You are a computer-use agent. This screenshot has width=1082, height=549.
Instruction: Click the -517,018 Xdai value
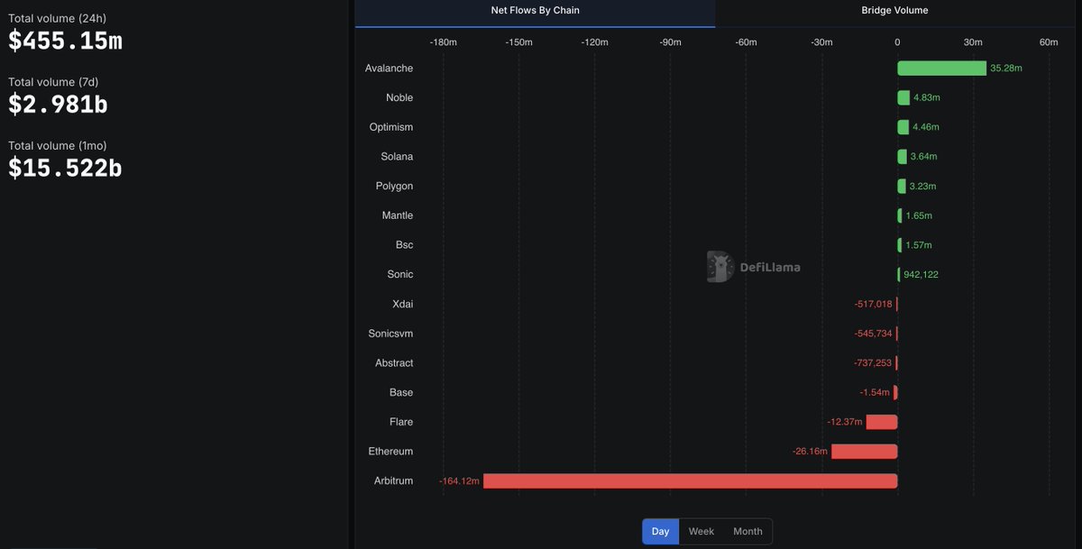(x=873, y=305)
